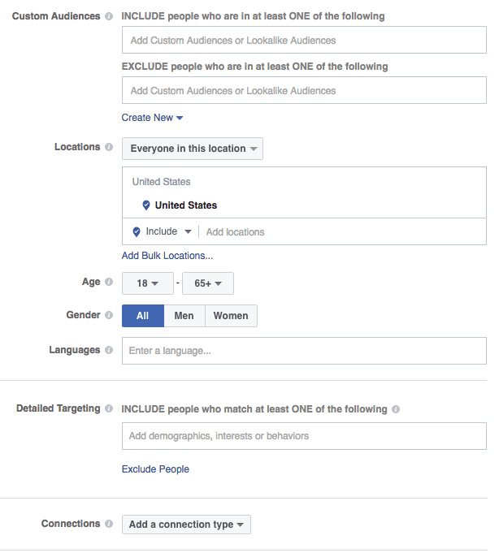Click the Add demographics, interests or behaviors field
The height and width of the screenshot is (557, 499).
point(304,436)
